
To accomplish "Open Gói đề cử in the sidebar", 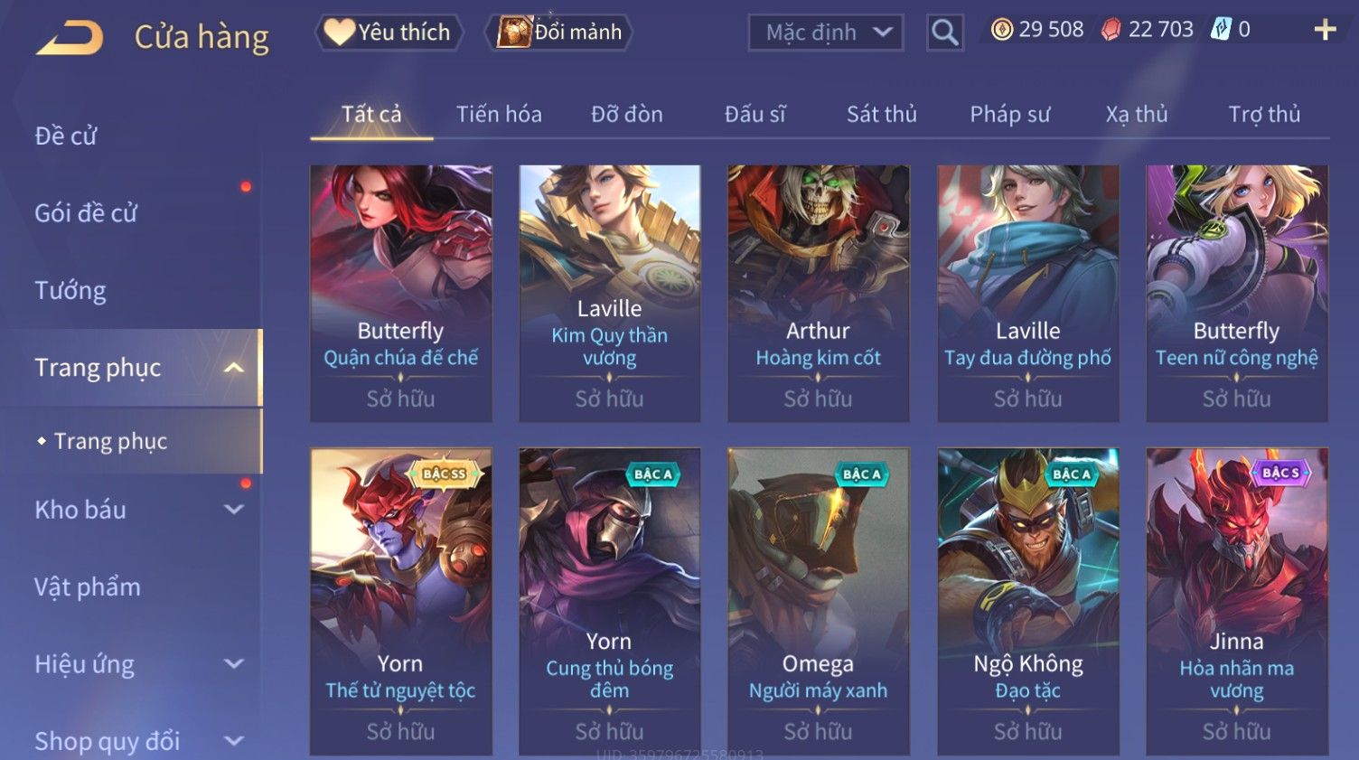I will 86,213.
